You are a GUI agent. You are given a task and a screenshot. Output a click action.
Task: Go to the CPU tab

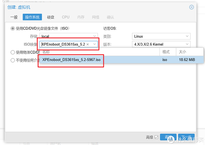[x=66, y=17]
